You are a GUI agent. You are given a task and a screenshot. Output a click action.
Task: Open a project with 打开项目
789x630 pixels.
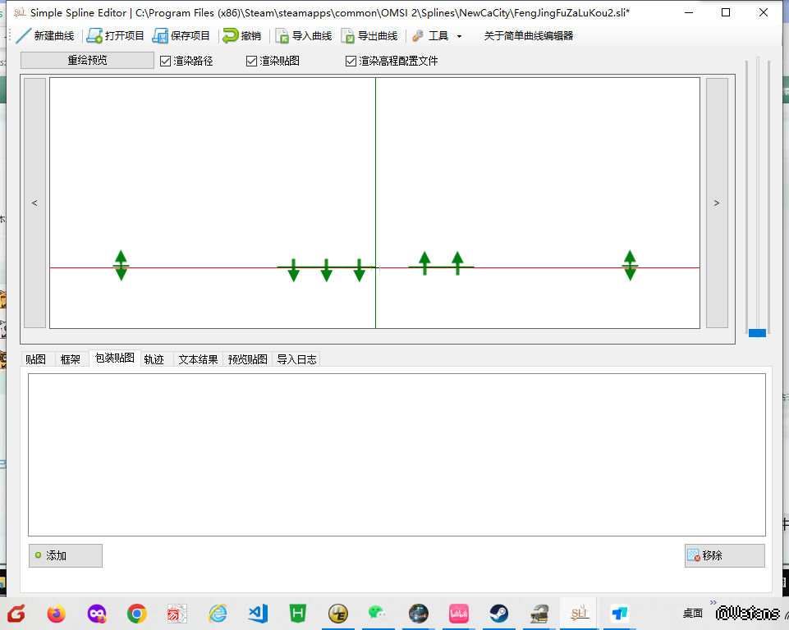pos(116,36)
